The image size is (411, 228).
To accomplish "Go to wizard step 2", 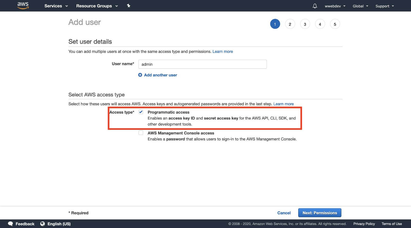I will [290, 24].
